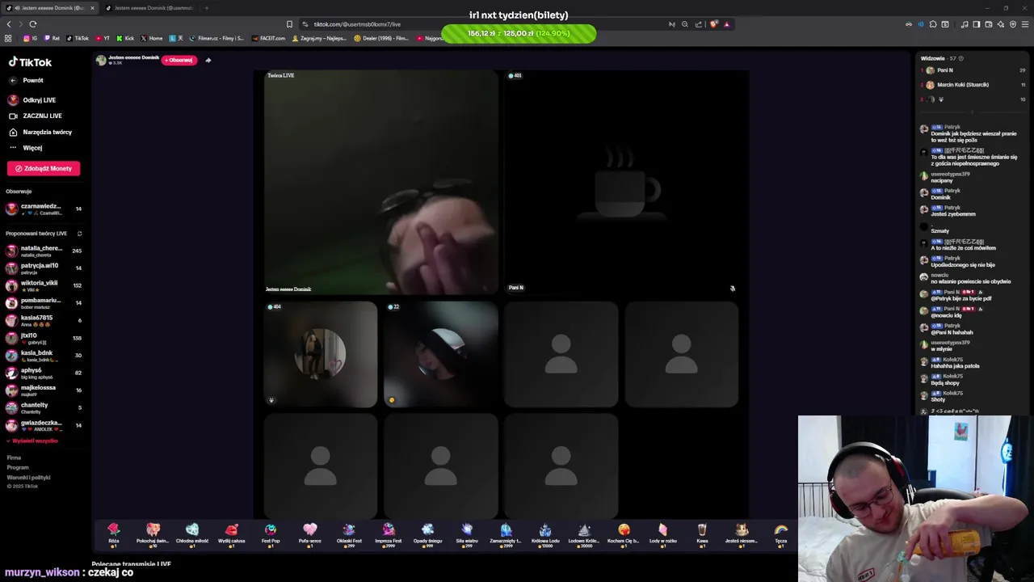Screen dimensions: 1034x582
Task: Toggle the browser sidebar panel
Action: 977,24
